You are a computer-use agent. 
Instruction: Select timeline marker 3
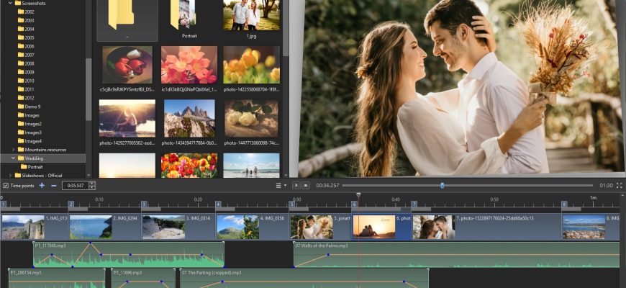pyautogui.click(x=144, y=204)
